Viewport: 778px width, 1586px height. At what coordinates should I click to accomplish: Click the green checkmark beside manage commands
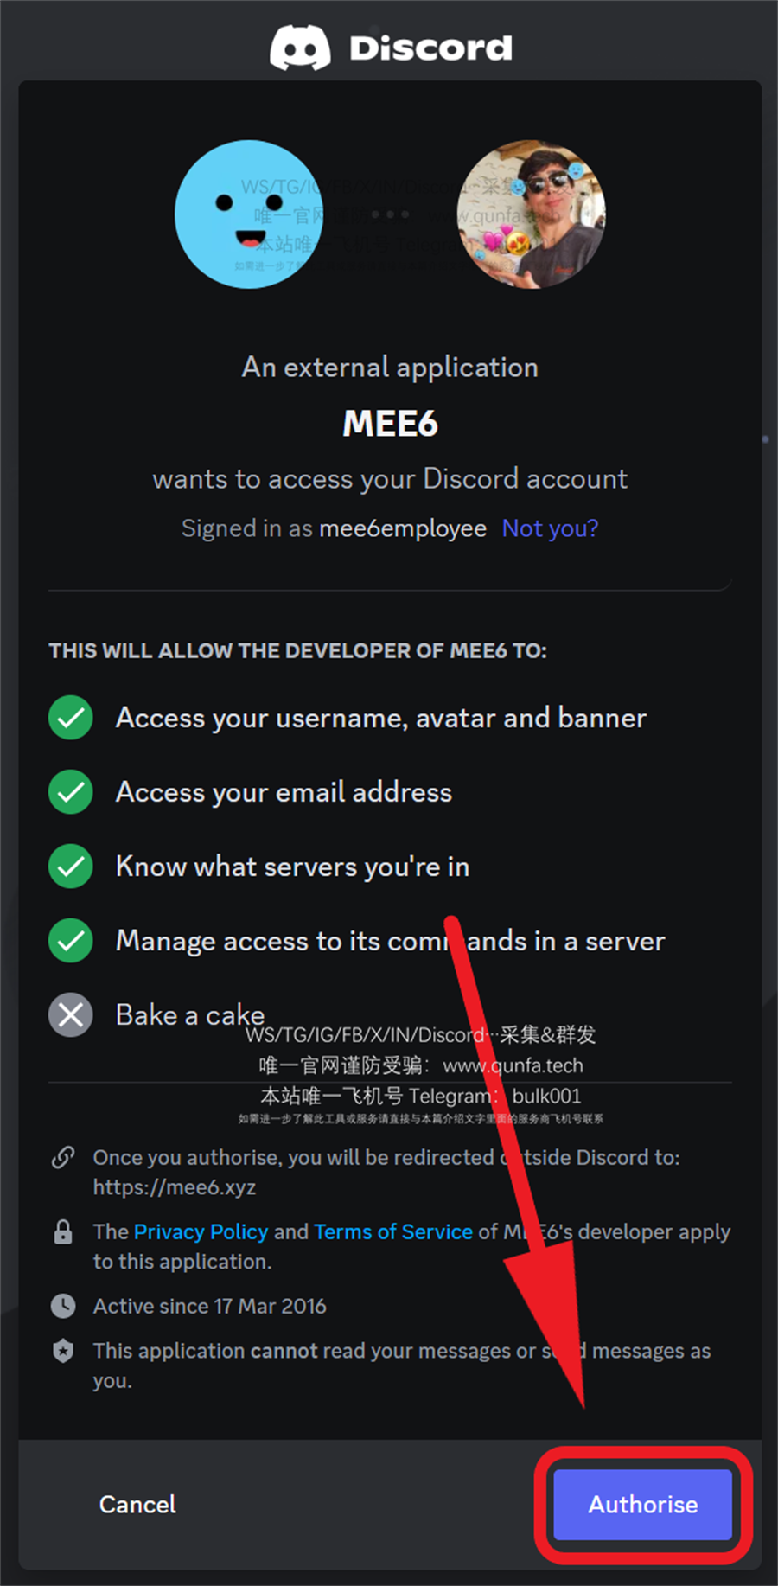[71, 941]
